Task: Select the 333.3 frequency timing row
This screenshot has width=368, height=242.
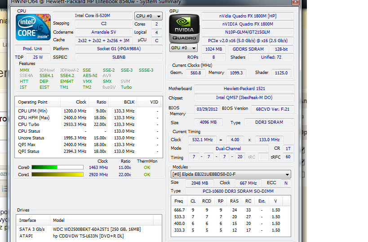Action: pos(231,230)
